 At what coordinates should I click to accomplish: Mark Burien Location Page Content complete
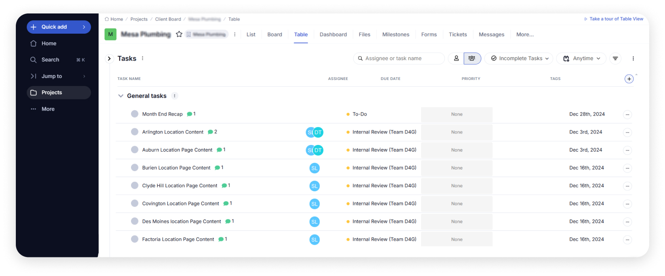click(x=135, y=168)
